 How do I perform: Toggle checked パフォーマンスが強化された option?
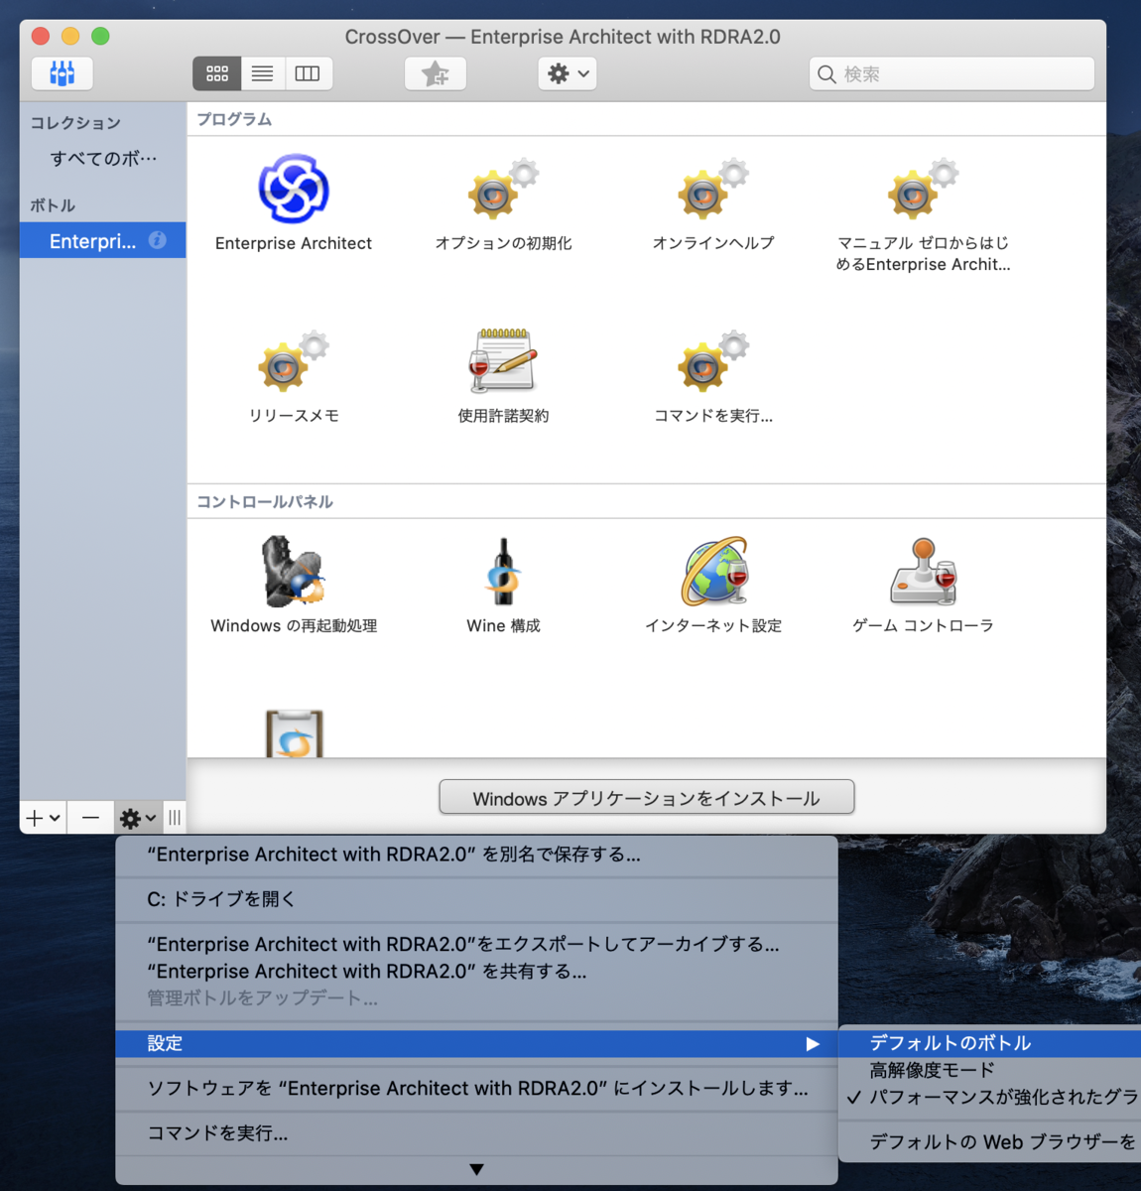[990, 1097]
